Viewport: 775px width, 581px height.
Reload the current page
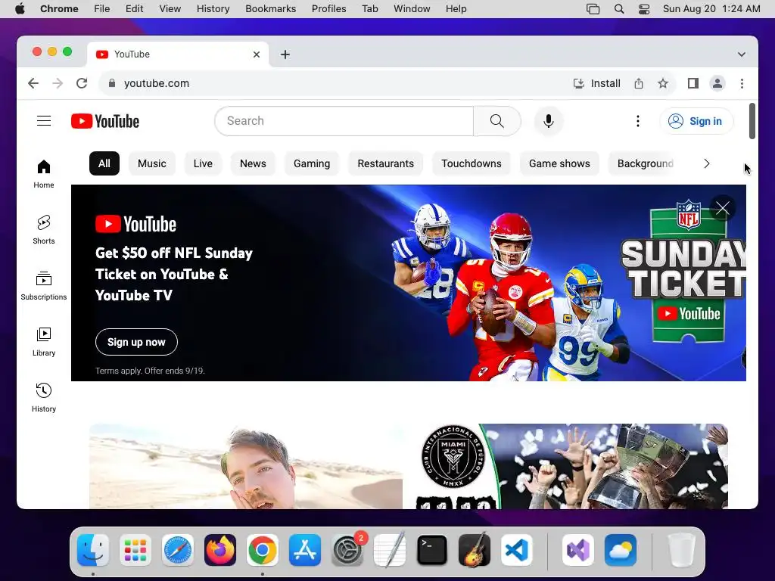(x=82, y=83)
